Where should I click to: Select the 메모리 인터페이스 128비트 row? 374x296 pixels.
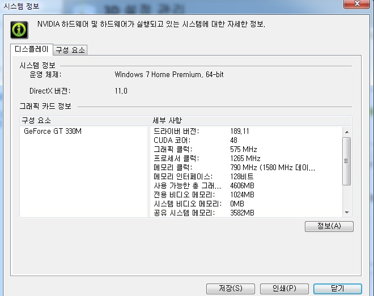[246, 177]
